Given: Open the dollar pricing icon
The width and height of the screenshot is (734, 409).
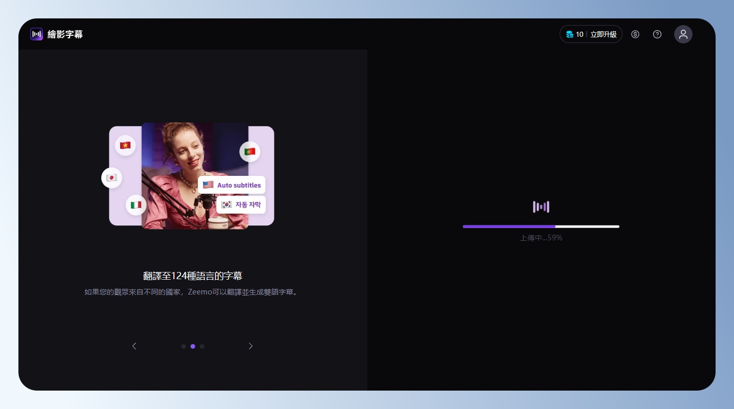Looking at the screenshot, I should click(635, 34).
